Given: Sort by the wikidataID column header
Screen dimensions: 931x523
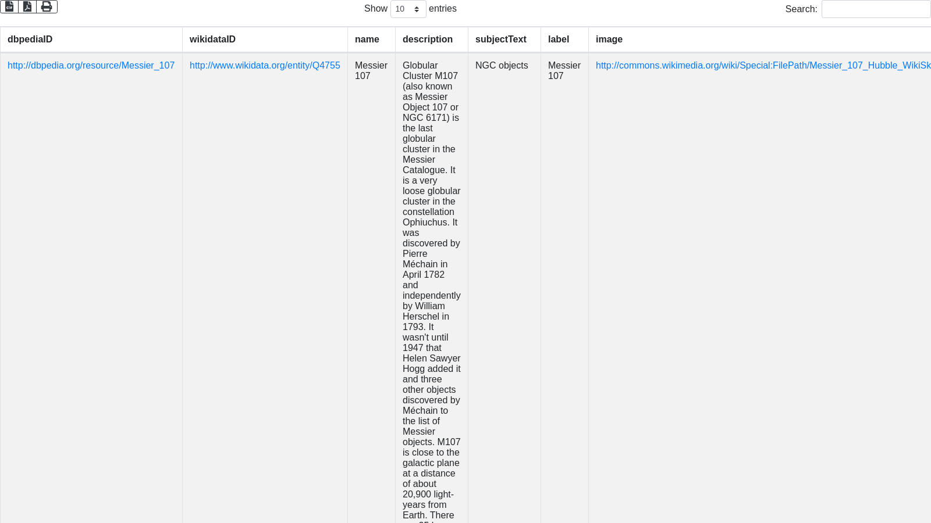Looking at the screenshot, I should coord(212,40).
